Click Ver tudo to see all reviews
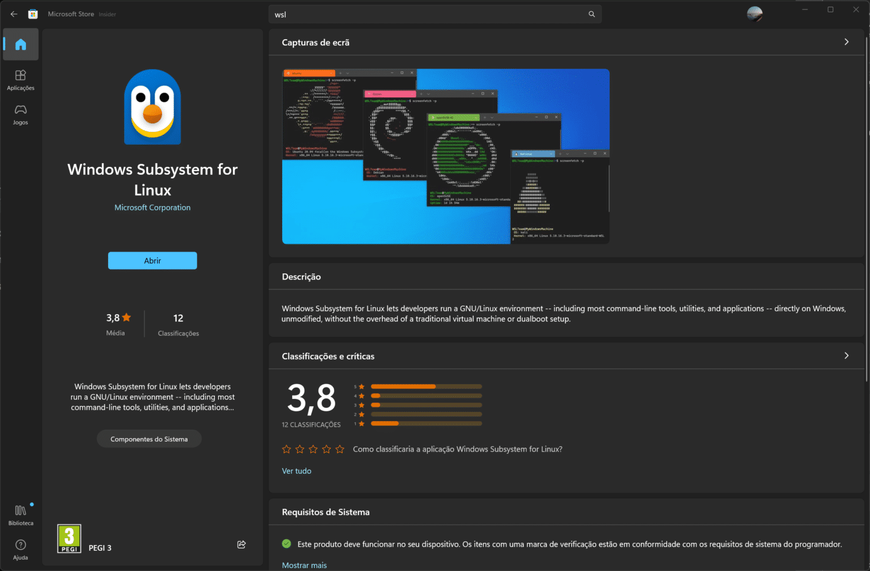This screenshot has width=870, height=571. pos(296,470)
